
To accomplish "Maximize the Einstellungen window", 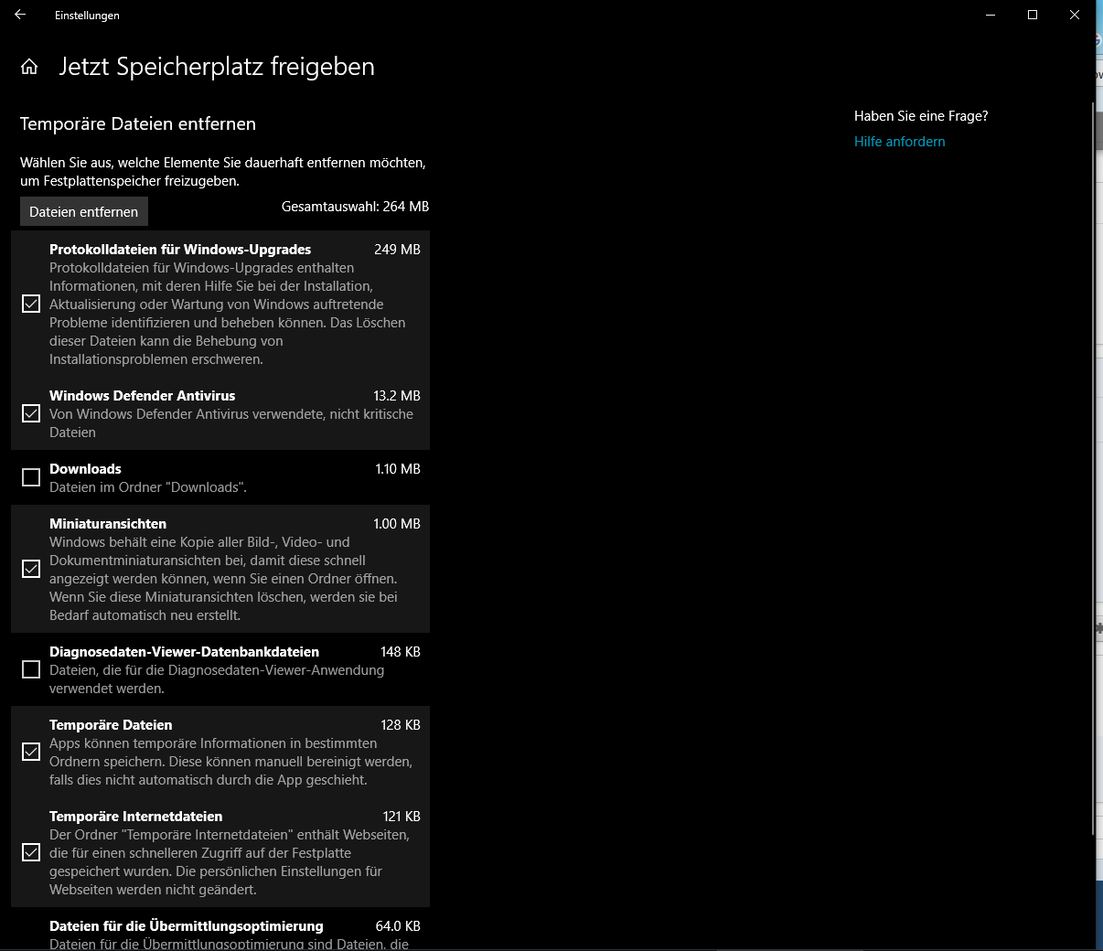I will click(1033, 15).
